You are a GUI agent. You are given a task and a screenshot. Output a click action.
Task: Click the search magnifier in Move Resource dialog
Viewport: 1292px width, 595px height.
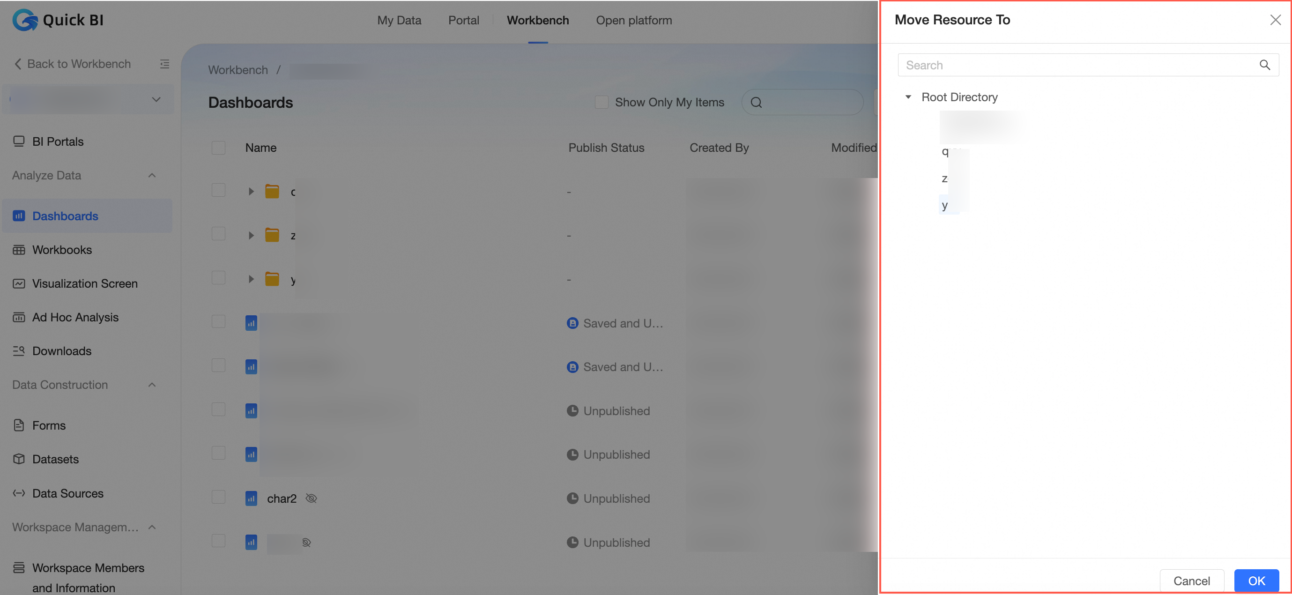pos(1264,65)
